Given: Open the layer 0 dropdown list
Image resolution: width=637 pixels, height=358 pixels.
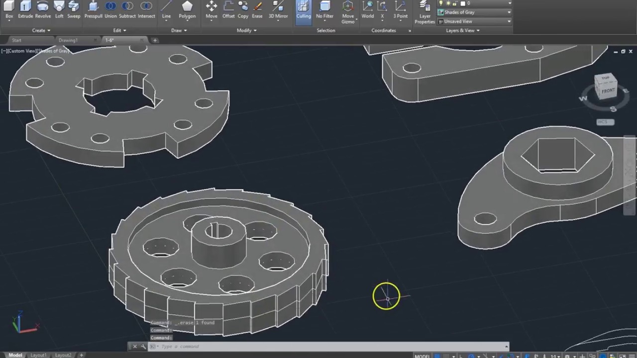Looking at the screenshot, I should pyautogui.click(x=474, y=3).
